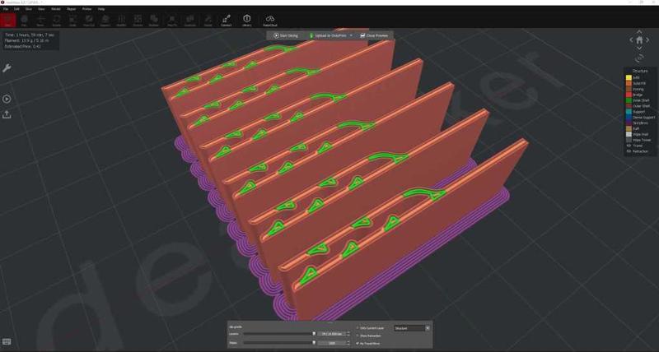This screenshot has height=352, width=659.
Task: Click the green Inner Shell color swatch
Action: tap(629, 100)
